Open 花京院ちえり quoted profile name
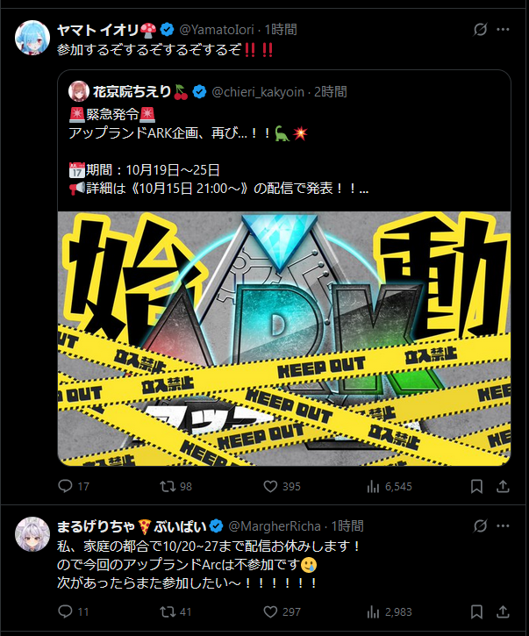This screenshot has width=529, height=636. point(132,91)
